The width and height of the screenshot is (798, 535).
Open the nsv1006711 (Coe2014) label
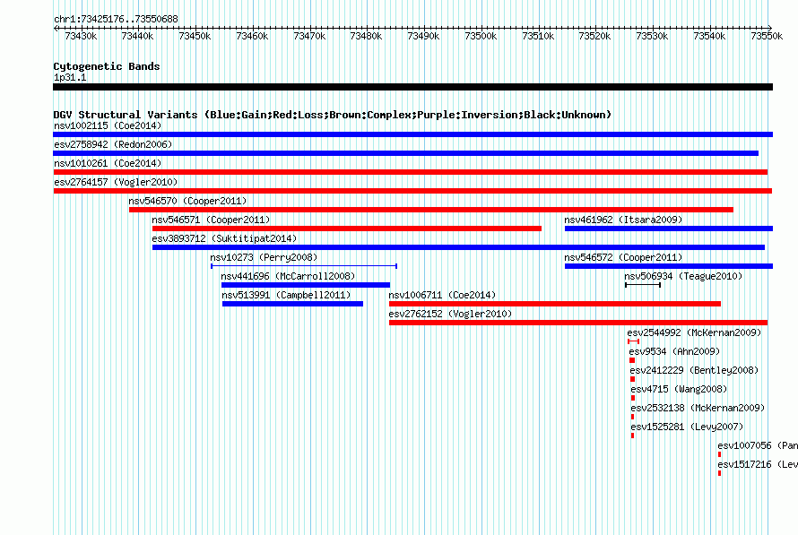point(442,295)
